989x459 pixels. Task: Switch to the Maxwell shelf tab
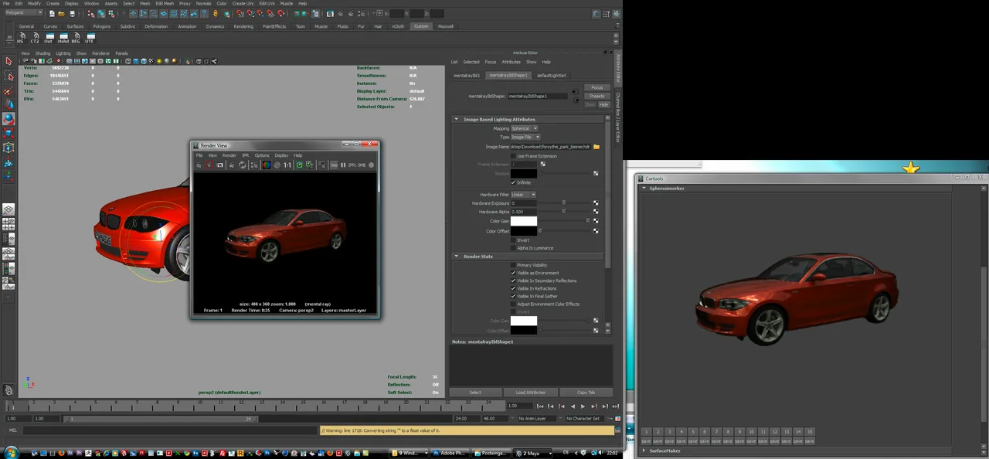(x=445, y=26)
